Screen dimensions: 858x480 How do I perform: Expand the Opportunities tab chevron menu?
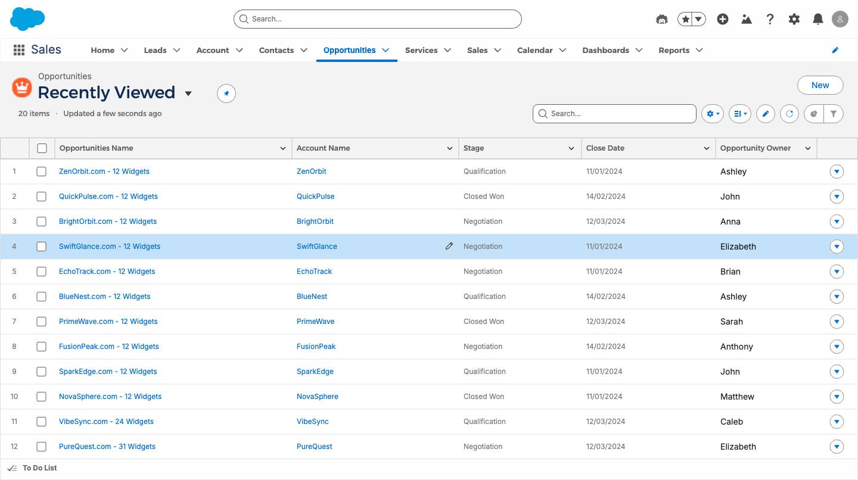tap(386, 50)
